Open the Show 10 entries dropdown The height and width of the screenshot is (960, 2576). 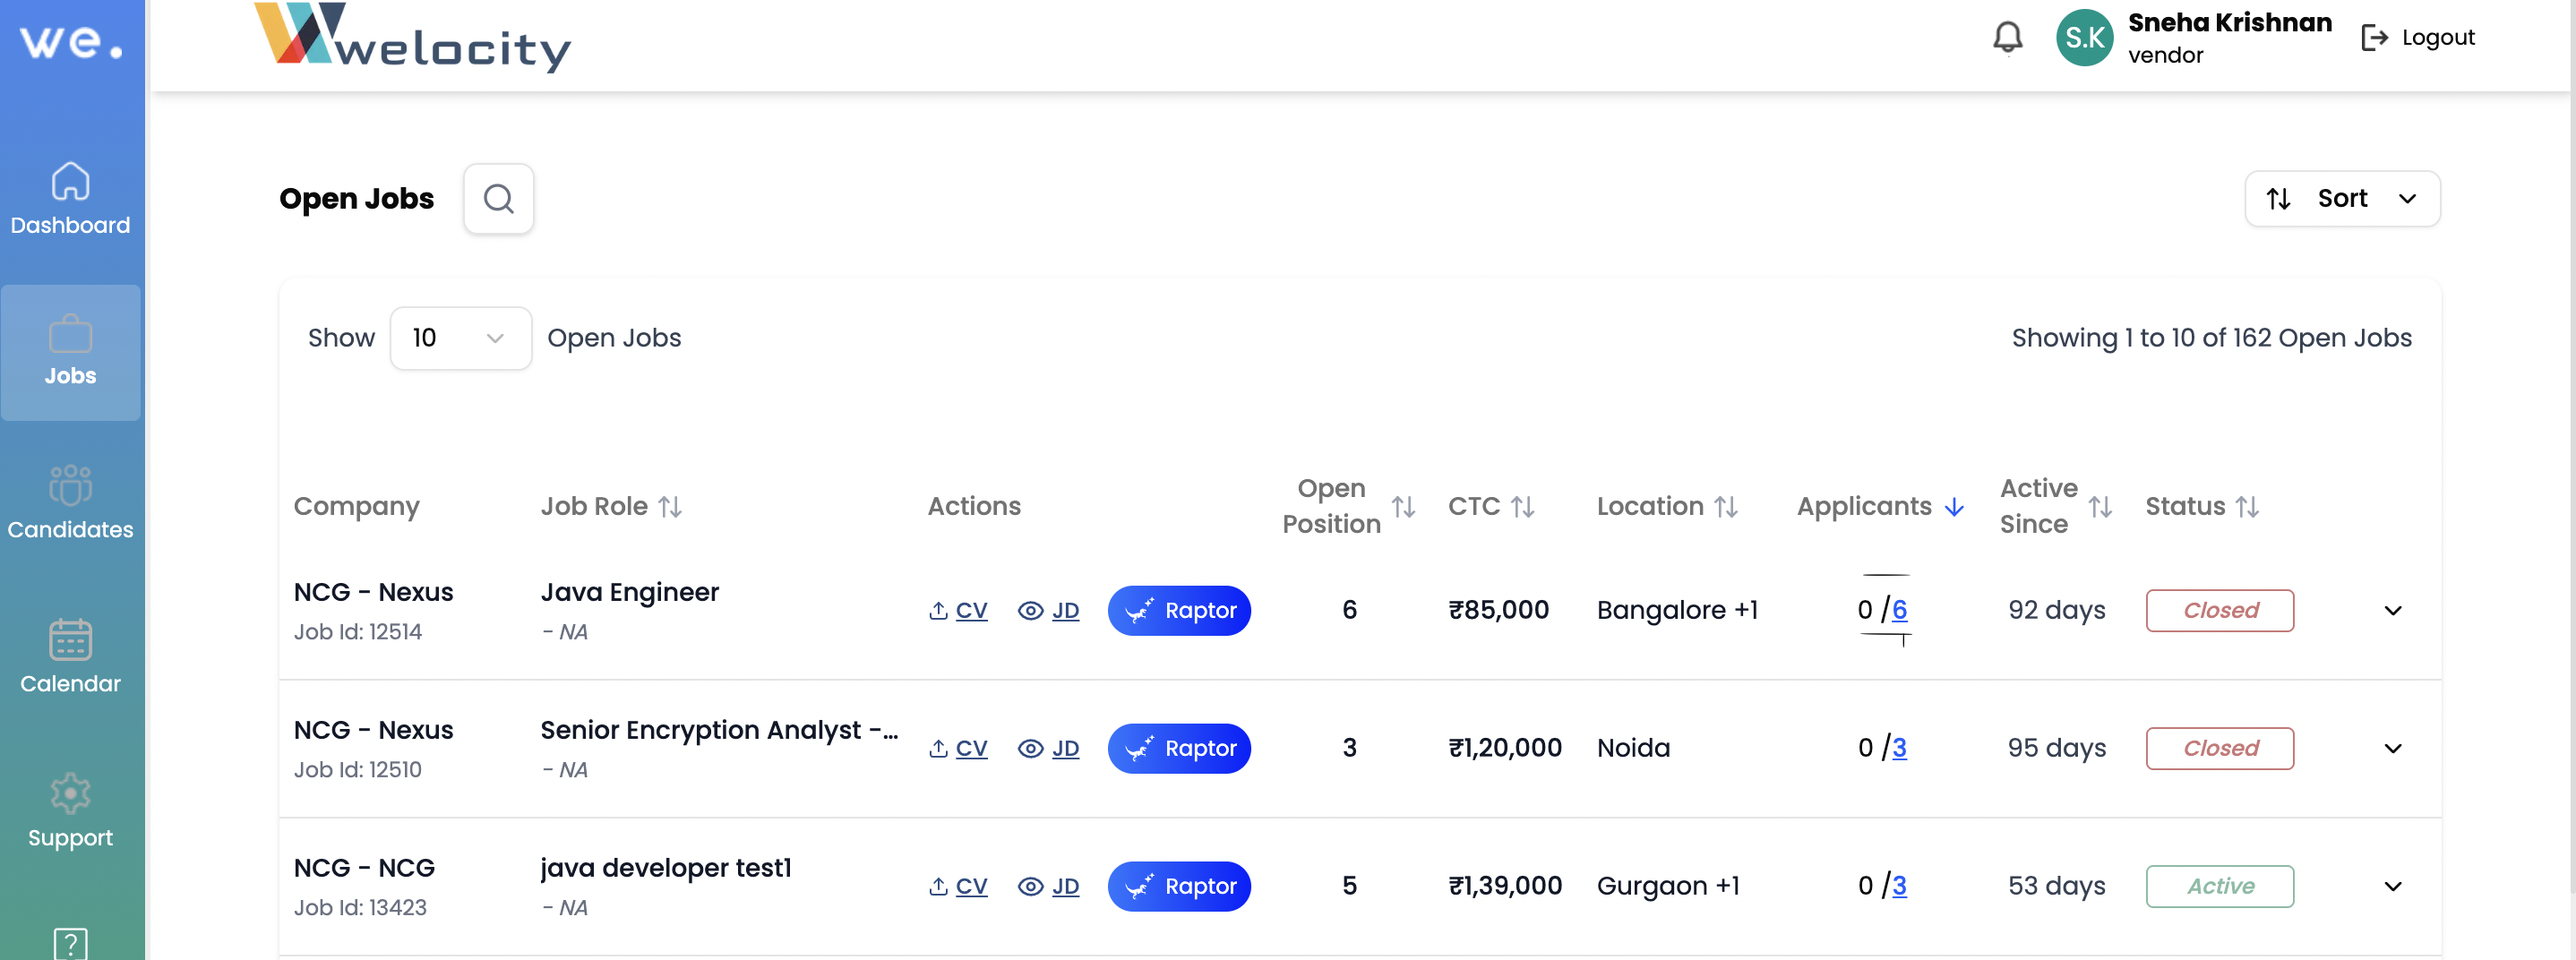[460, 338]
